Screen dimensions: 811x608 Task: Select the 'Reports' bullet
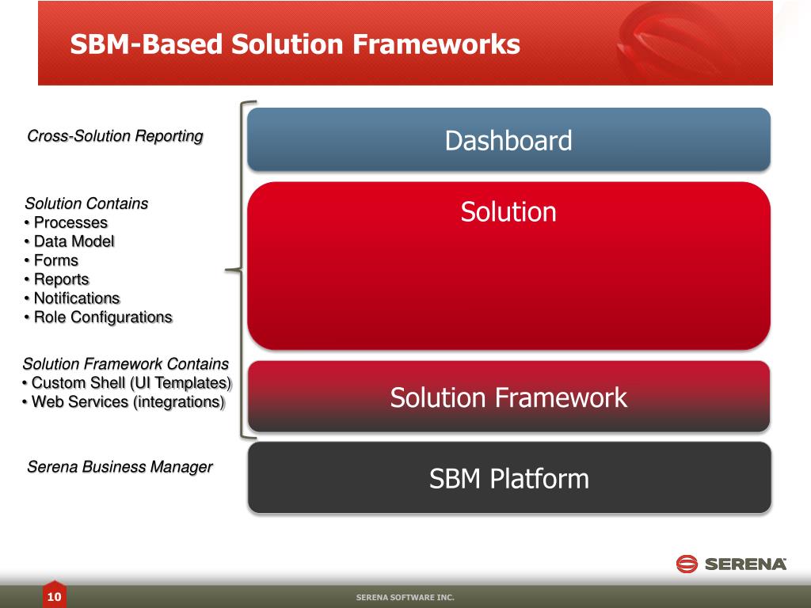coord(57,279)
